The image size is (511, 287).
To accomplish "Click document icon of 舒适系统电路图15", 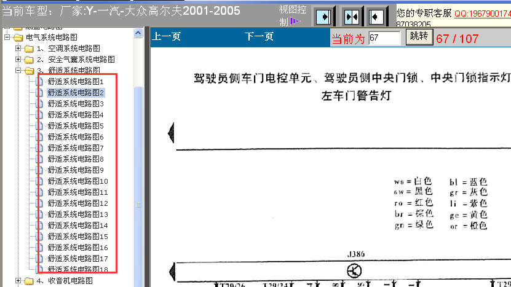I will click(39, 237).
